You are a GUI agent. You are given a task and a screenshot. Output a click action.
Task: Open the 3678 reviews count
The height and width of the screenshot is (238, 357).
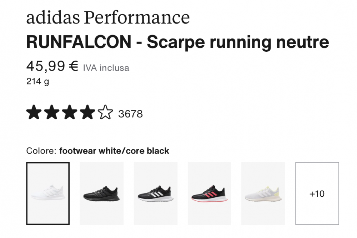[x=130, y=114]
